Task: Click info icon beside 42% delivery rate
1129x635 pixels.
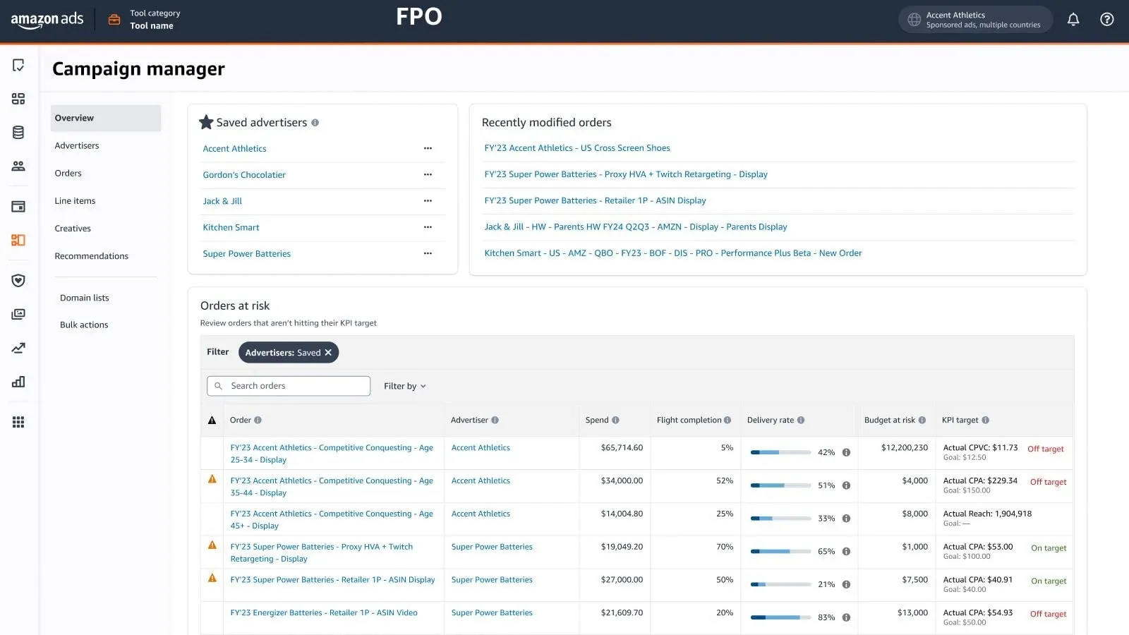Action: coord(846,452)
